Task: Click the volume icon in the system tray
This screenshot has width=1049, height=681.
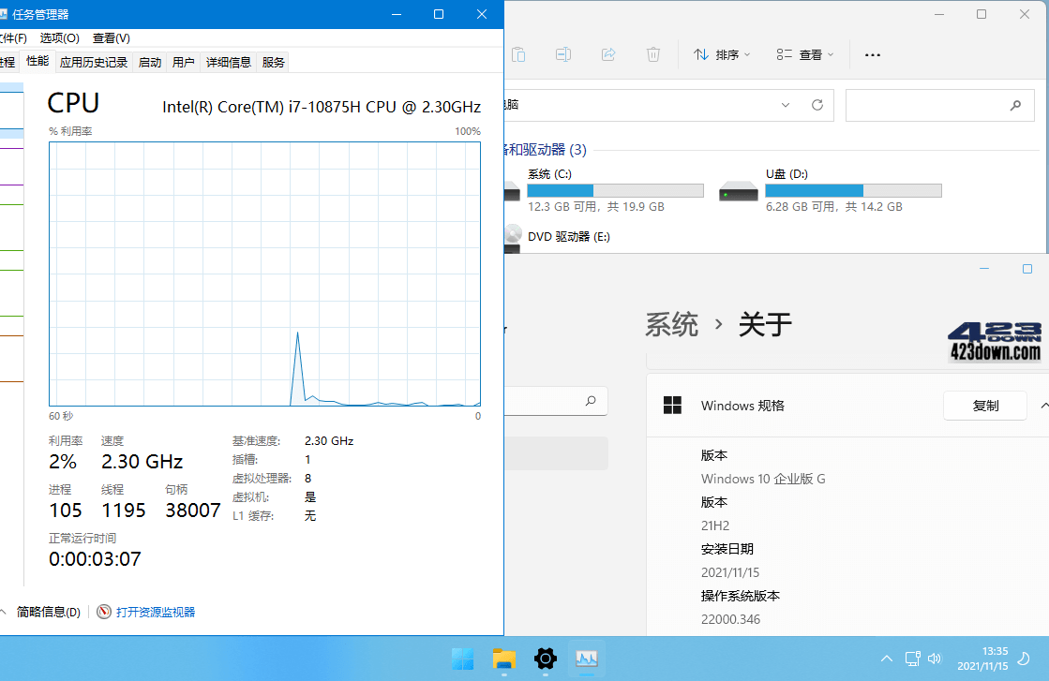Action: point(935,659)
